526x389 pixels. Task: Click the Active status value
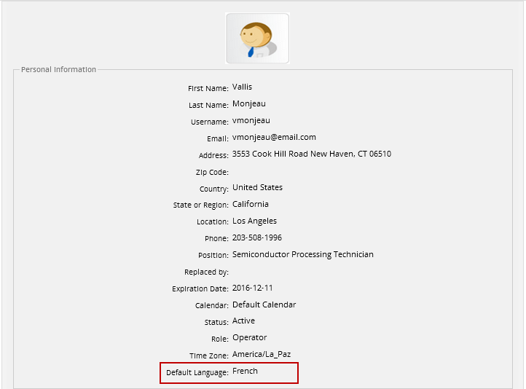[x=243, y=321]
